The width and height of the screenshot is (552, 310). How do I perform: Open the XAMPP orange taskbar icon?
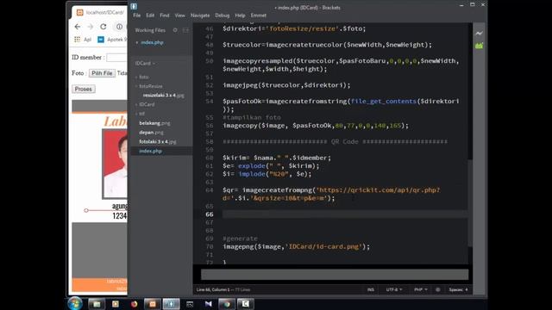[x=153, y=304]
